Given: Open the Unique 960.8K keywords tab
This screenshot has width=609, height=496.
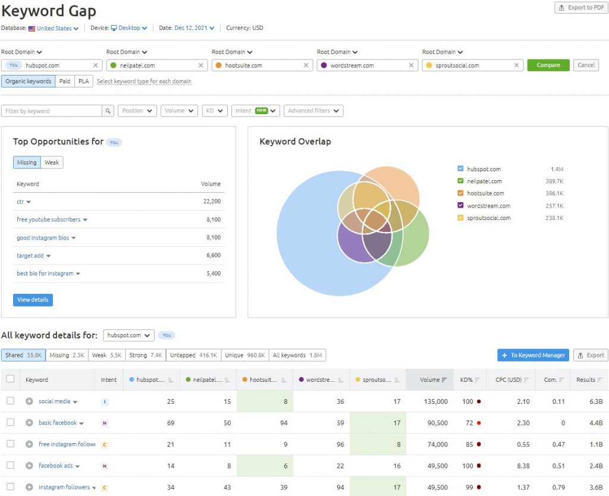Looking at the screenshot, I should [244, 355].
